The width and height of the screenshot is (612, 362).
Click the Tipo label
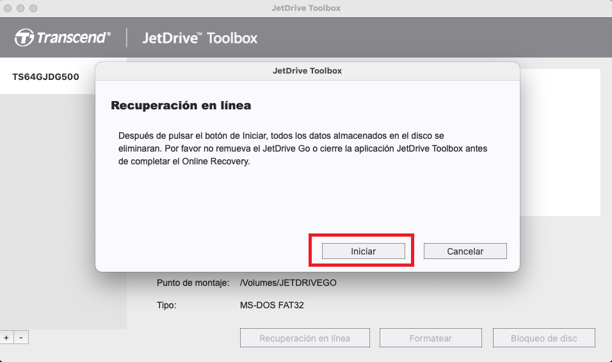(166, 305)
